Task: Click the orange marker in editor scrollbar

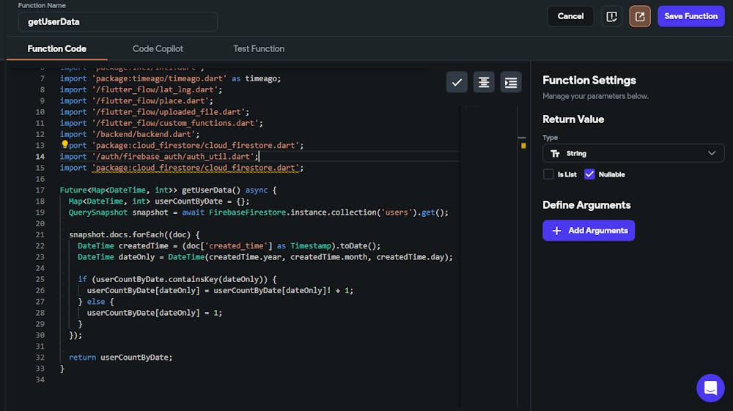Action: point(523,146)
